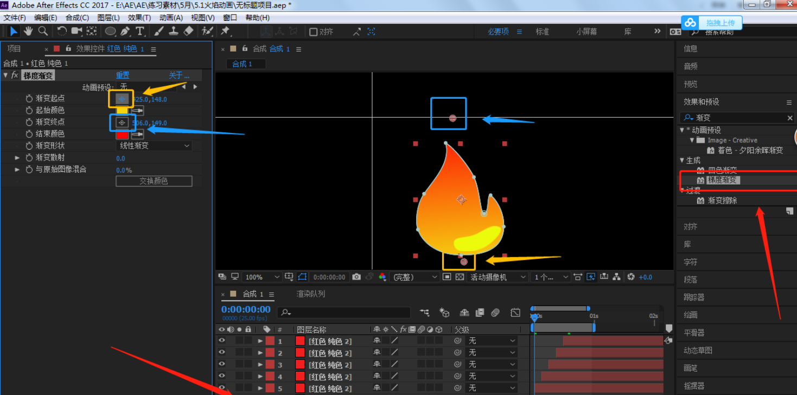797x395 pixels.
Task: Pick end color with the 结束颜色 eyedropper
Action: point(138,135)
